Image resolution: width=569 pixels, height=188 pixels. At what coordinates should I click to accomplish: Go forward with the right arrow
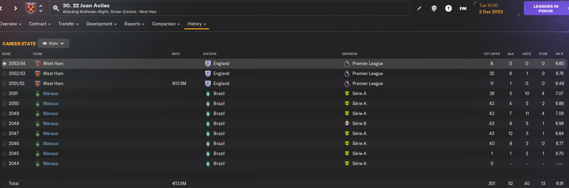[16, 8]
